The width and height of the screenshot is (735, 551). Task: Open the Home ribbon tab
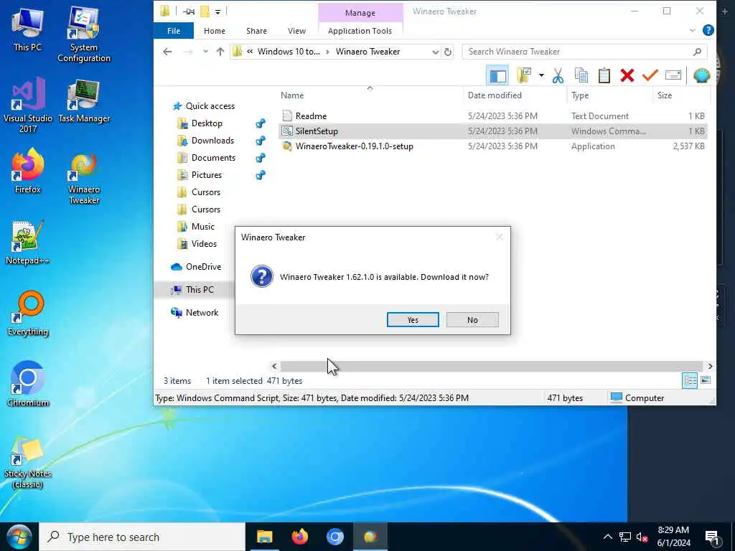coord(214,31)
